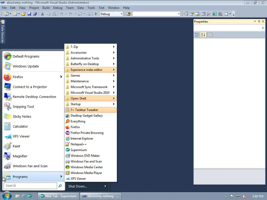267x200 pixels.
Task: Open the Properties window position dropdown arrow
Action: [255, 21]
